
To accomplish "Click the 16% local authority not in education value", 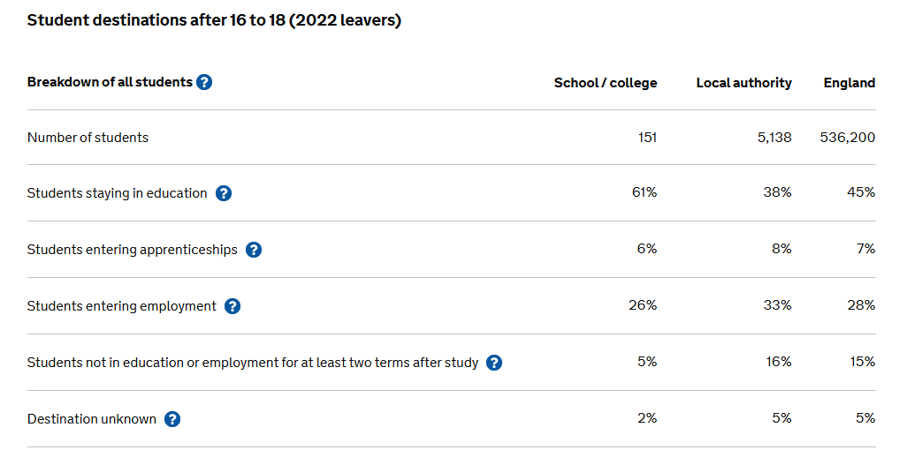I will point(778,362).
